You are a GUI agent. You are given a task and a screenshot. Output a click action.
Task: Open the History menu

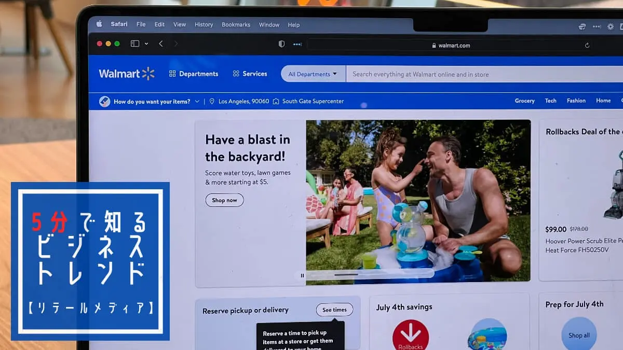coord(204,24)
